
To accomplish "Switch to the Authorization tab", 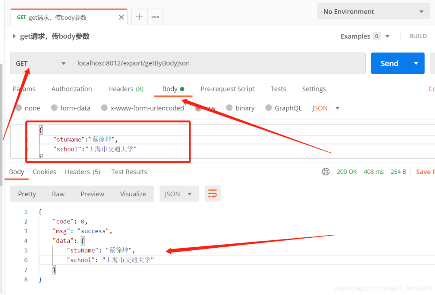I will (72, 89).
